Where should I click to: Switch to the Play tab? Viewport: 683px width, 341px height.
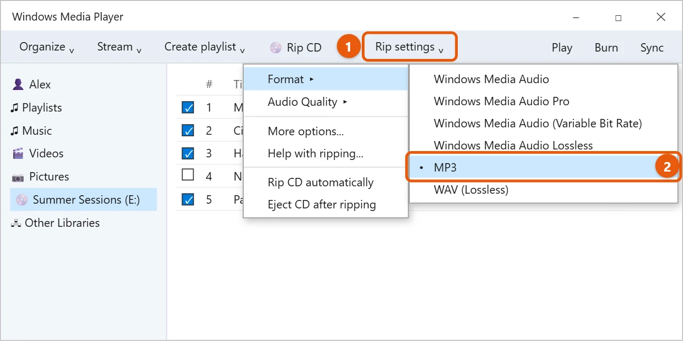(x=562, y=47)
